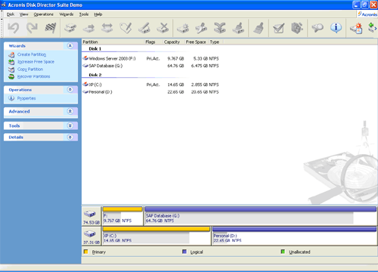This screenshot has width=378, height=272.
Task: Click the Undo arrow toolbar icon
Action: 14,28
